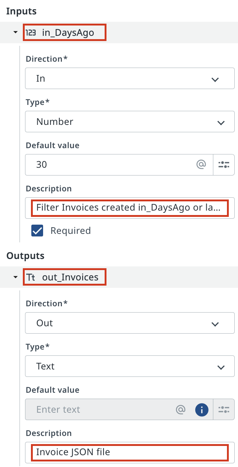Click the Required label text
Image resolution: width=238 pixels, height=467 pixels.
pyautogui.click(x=71, y=231)
